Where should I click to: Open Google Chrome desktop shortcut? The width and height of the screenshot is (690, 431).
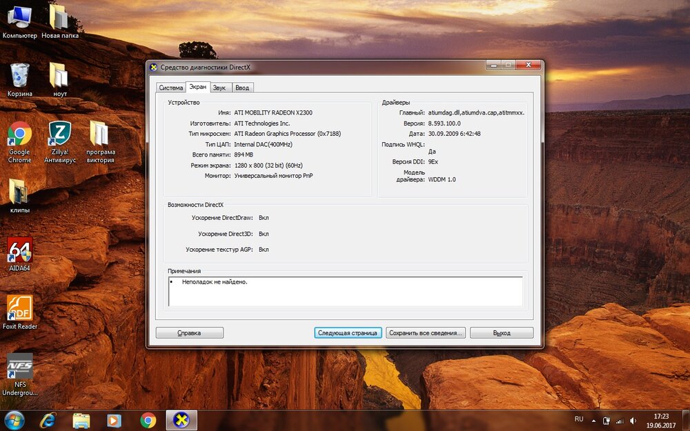coord(19,134)
